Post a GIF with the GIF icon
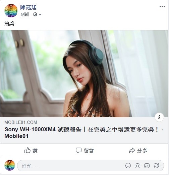 coord(147,166)
